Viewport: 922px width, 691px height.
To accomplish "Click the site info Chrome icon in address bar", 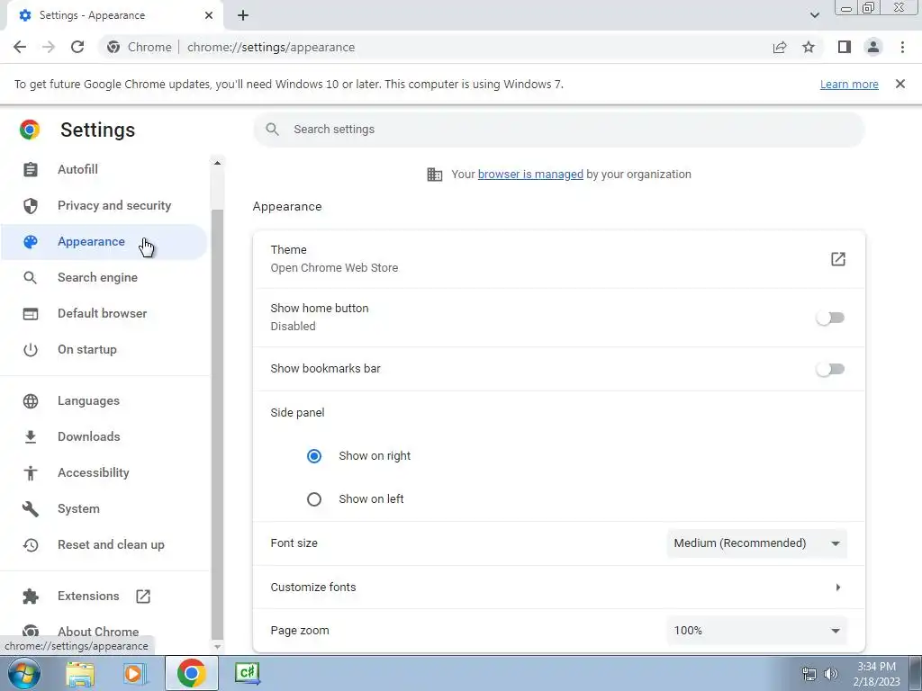I will 113,47.
